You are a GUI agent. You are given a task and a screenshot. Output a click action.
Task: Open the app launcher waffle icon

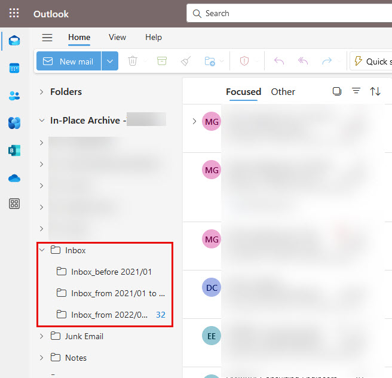pos(14,13)
